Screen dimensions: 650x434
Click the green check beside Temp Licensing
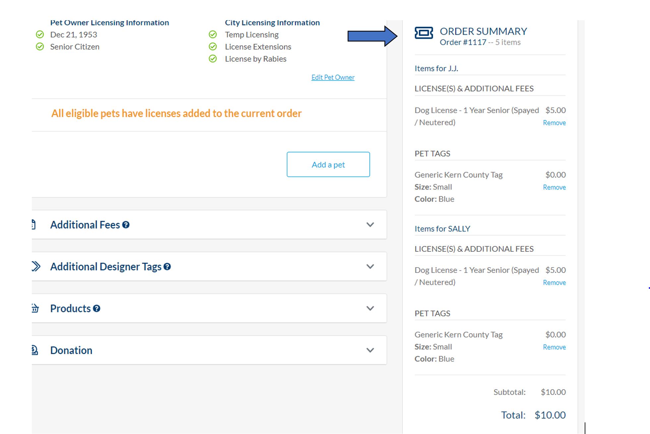[213, 34]
